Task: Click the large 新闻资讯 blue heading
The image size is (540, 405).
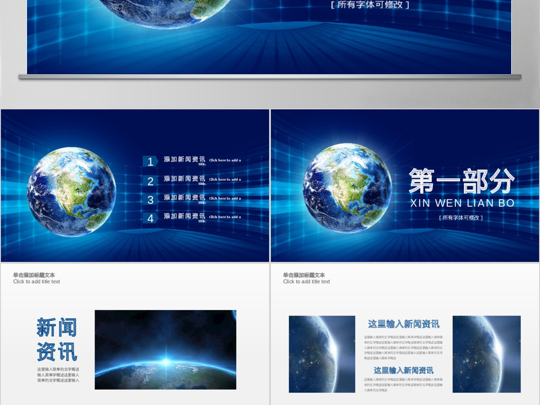Action: coord(57,340)
